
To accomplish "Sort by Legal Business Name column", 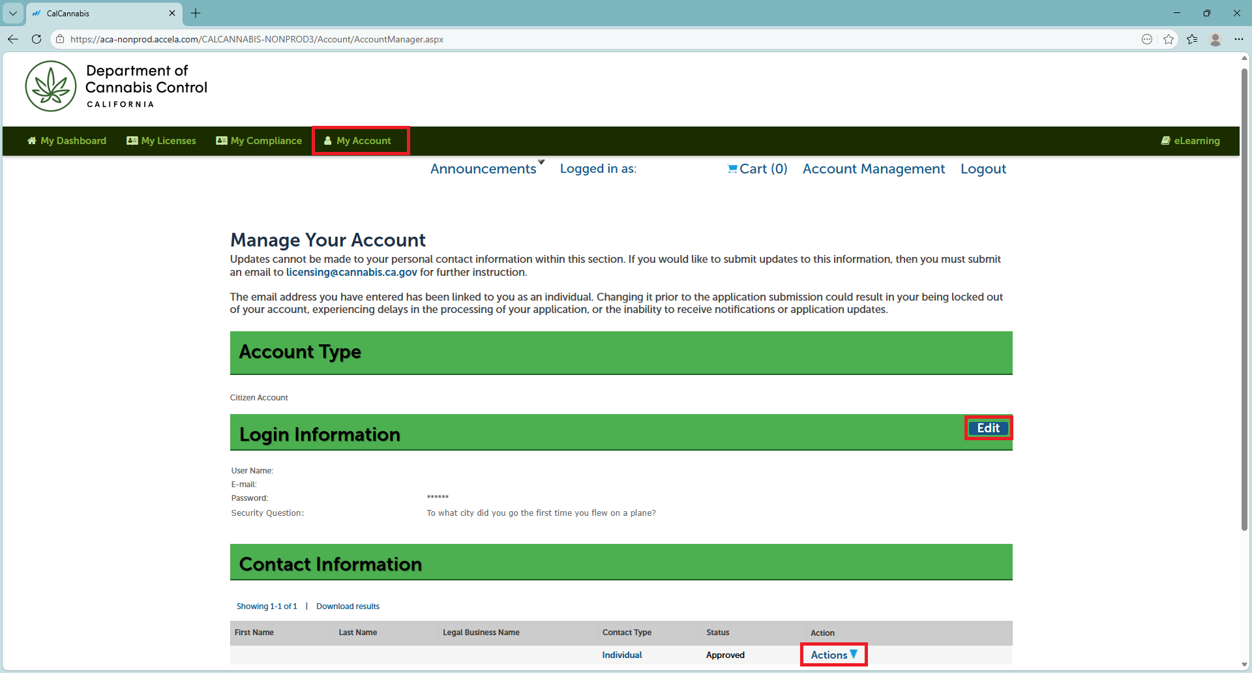I will [481, 633].
